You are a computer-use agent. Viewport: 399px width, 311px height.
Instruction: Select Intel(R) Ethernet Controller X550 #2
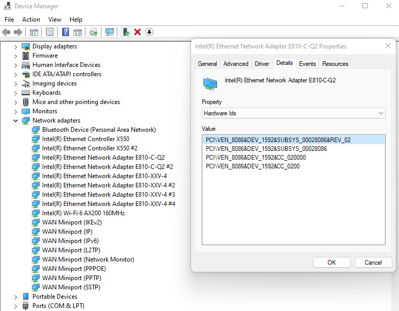(x=90, y=148)
